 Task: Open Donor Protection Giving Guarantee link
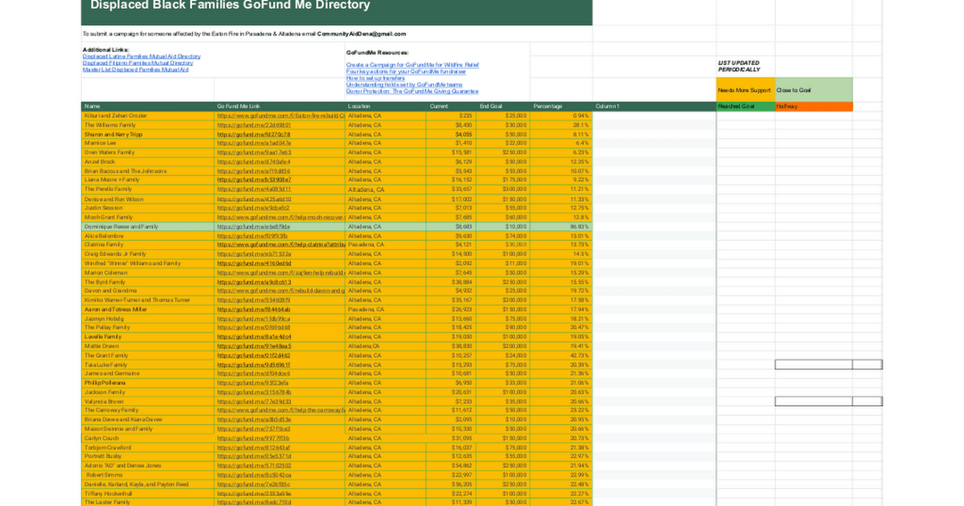411,91
